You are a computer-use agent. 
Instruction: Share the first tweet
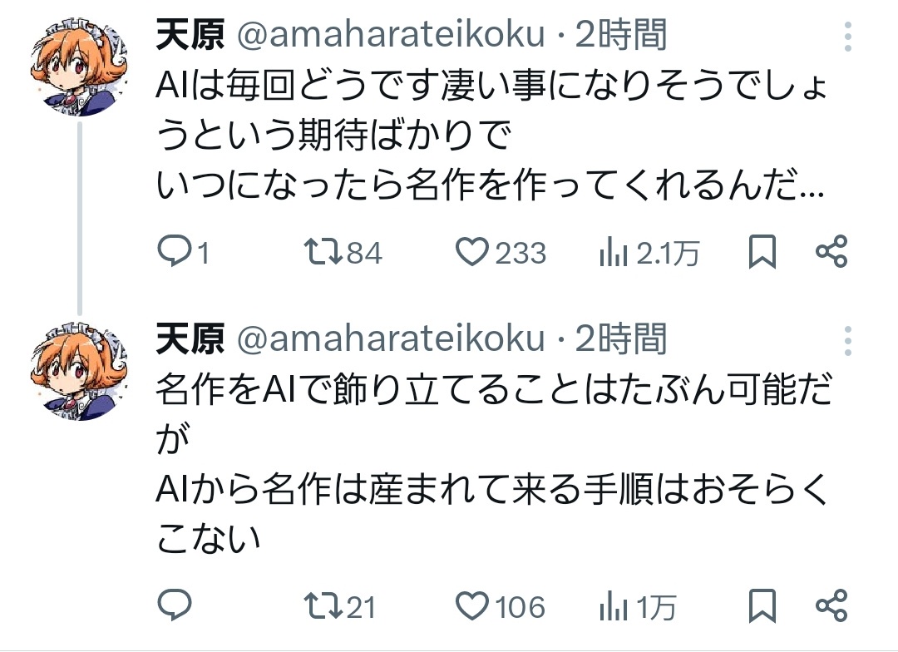click(x=831, y=252)
